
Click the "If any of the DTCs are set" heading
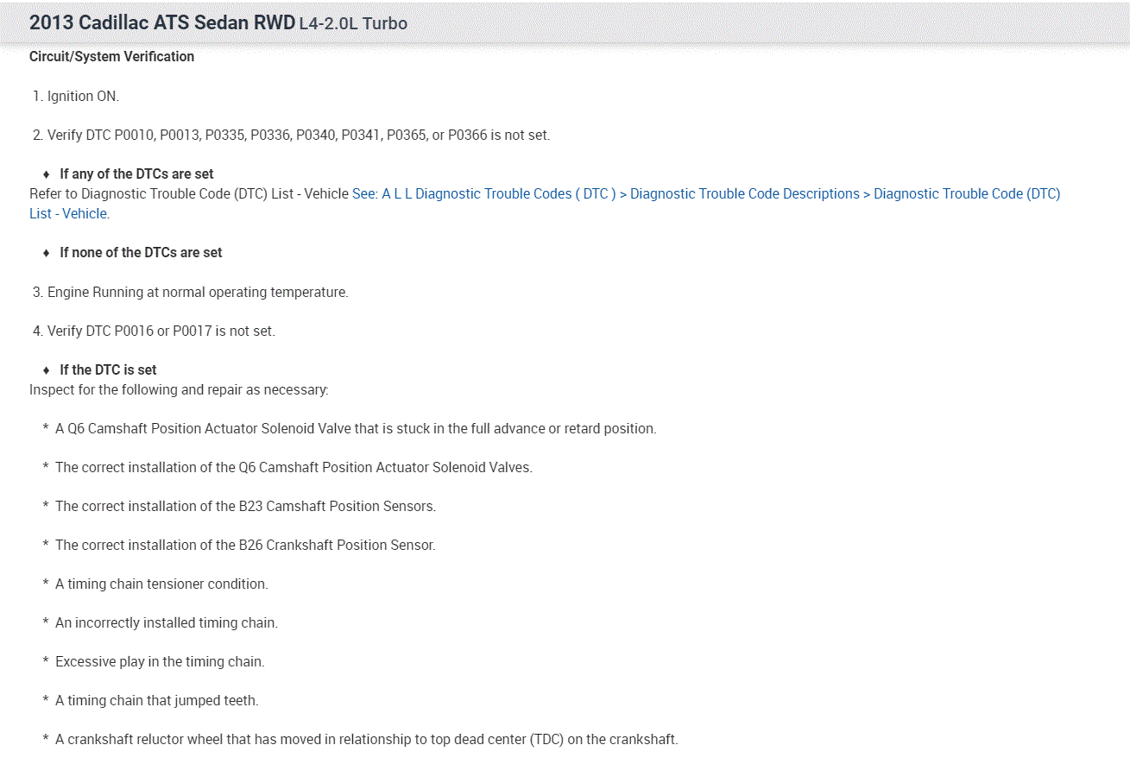pyautogui.click(x=136, y=174)
